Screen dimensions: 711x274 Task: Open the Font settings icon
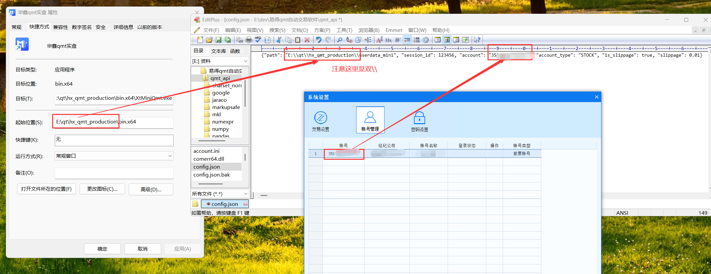379,40
